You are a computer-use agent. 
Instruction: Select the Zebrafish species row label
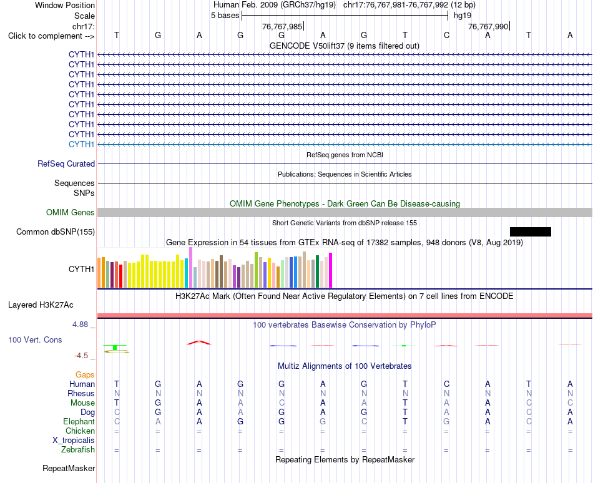78,450
